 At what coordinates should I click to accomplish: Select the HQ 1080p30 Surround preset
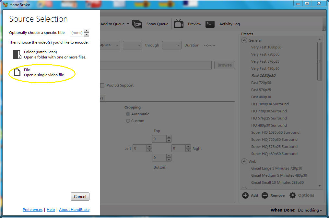pos(270,104)
